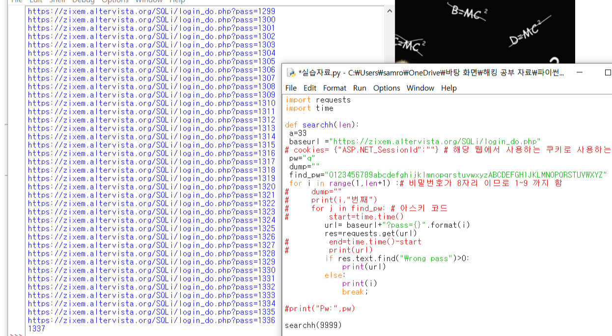Click the shell output line ending pass=1308
Screen dimensions: 612x336
click(x=151, y=86)
